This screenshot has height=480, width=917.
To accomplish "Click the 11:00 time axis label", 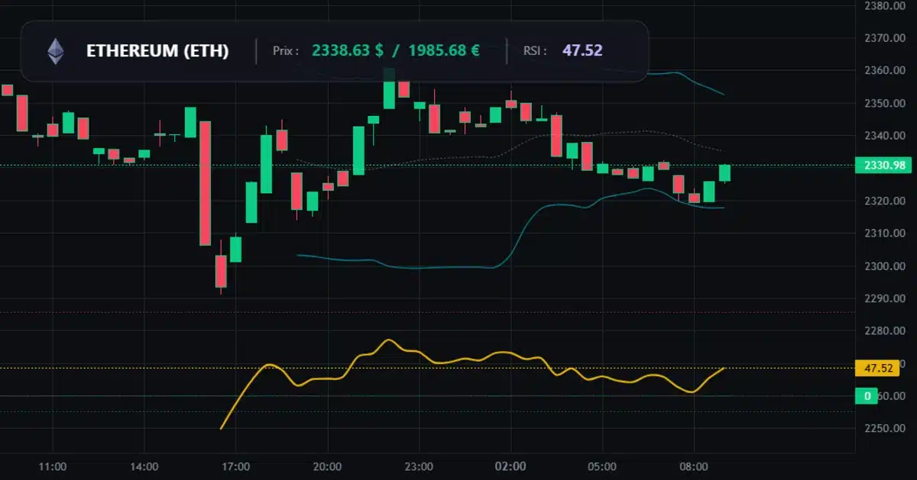I will coord(53,466).
